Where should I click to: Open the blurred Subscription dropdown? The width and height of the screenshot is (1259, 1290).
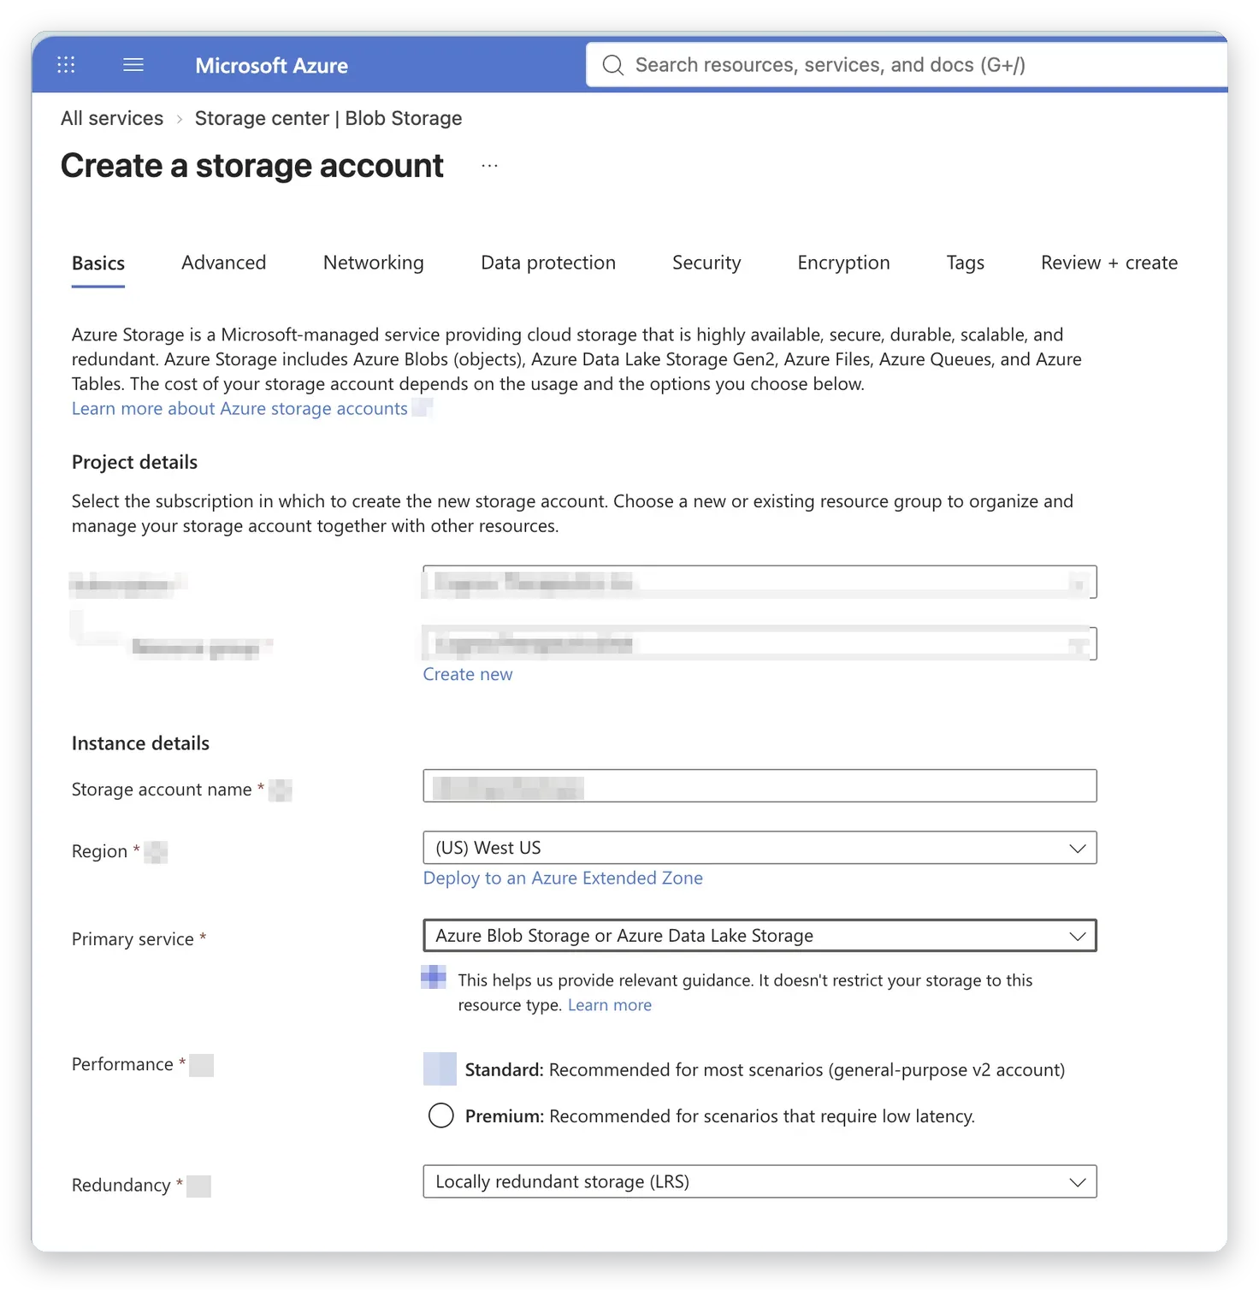pyautogui.click(x=760, y=583)
